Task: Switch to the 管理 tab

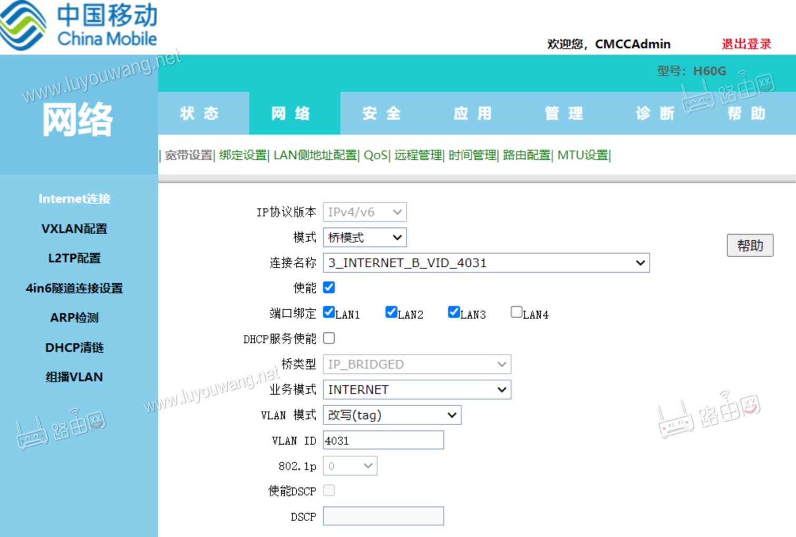Action: click(563, 113)
